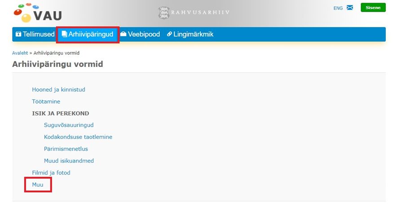Click the Rahvusarhiiv crest logo
393x209 pixels.
click(x=163, y=13)
